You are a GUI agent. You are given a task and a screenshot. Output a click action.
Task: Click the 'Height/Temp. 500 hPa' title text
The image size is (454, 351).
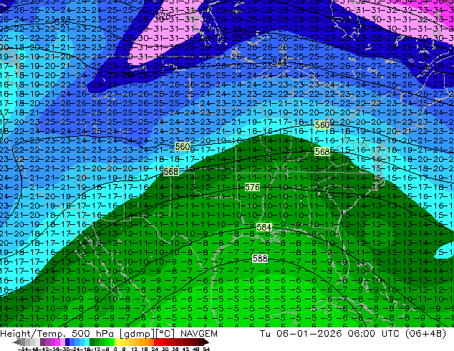tap(59, 334)
